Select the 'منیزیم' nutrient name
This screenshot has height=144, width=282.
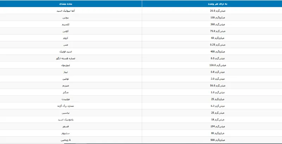(66, 86)
